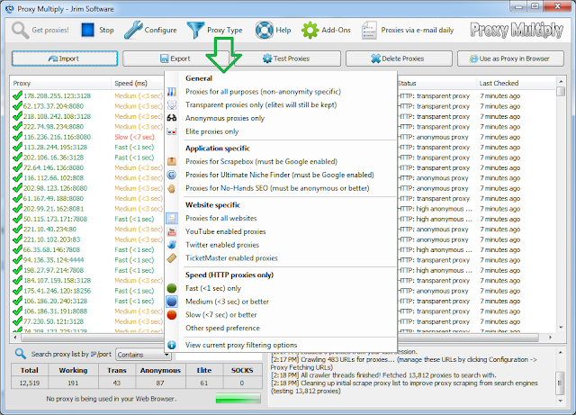576x415 pixels.
Task: Click the blue info icon in menu
Action: (x=172, y=345)
